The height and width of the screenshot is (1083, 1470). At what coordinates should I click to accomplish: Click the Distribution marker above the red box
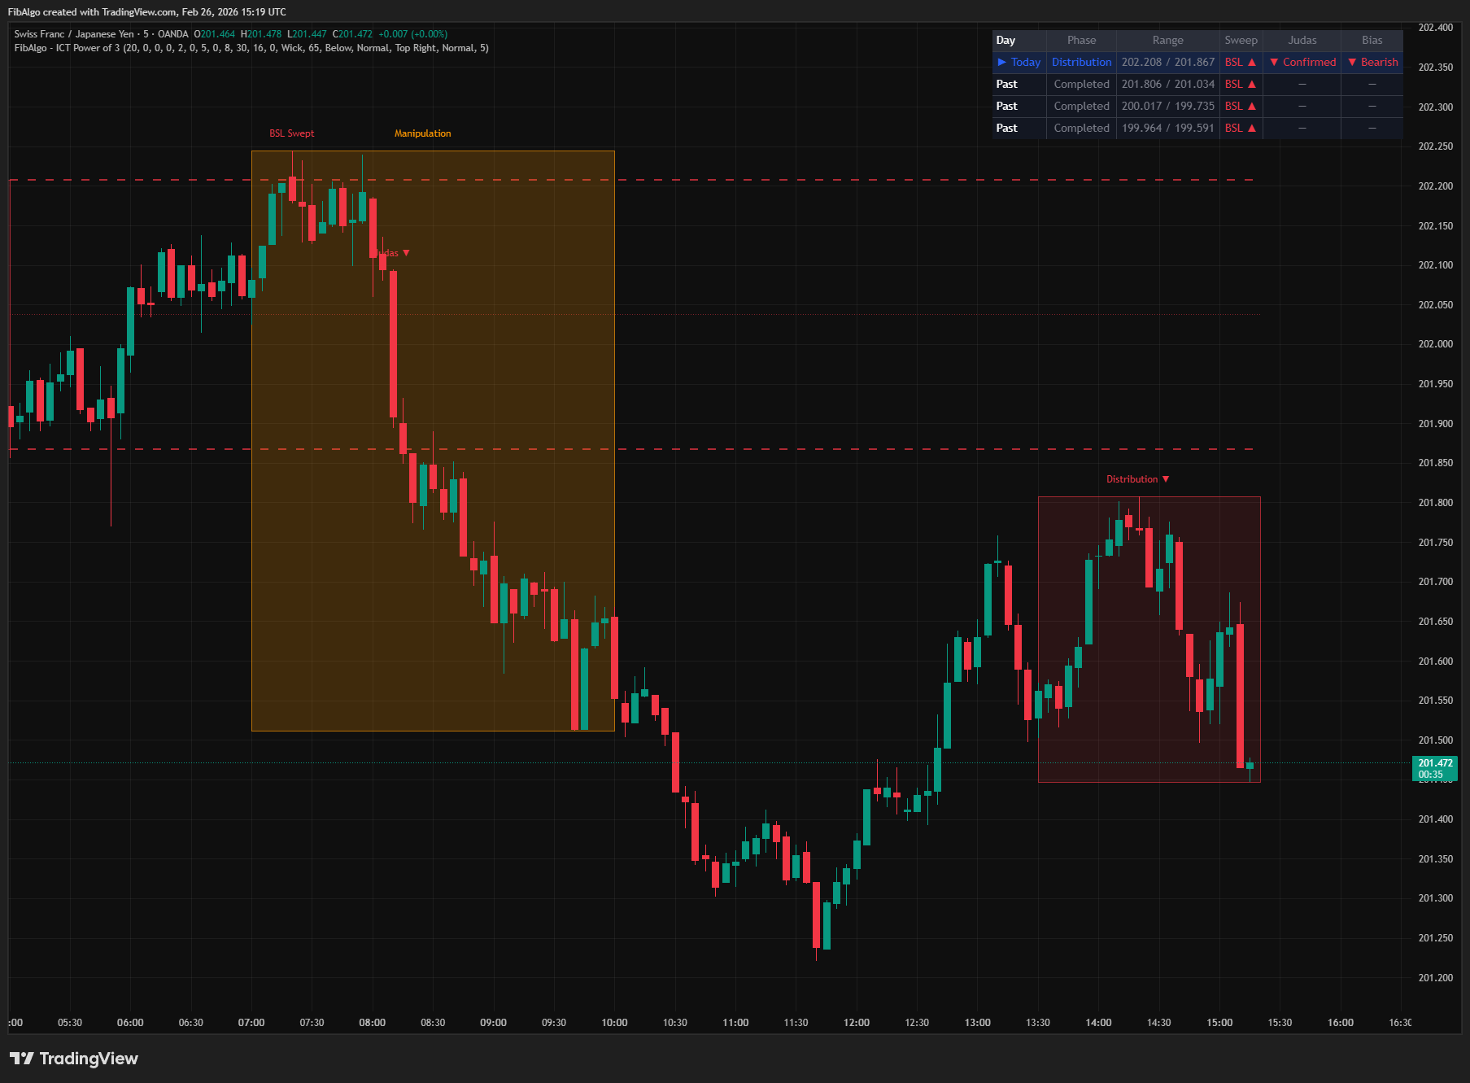pos(1137,478)
